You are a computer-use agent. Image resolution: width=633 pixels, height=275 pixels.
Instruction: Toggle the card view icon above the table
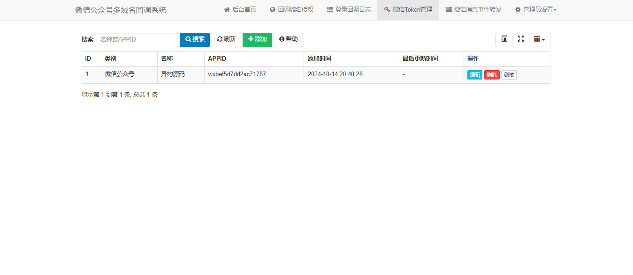[503, 40]
